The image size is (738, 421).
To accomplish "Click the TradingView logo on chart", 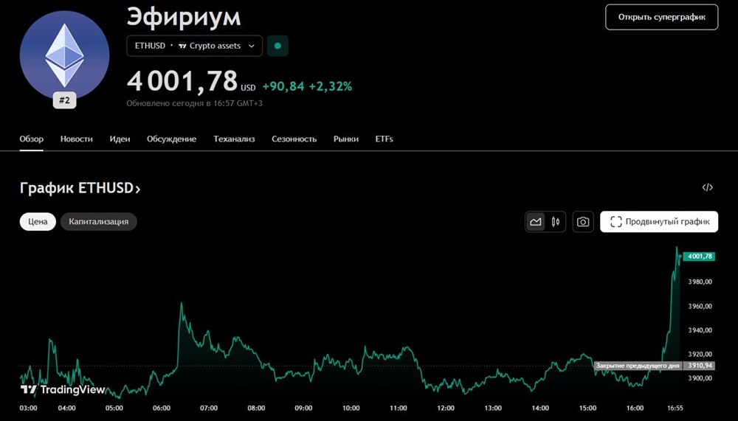I will click(x=62, y=389).
